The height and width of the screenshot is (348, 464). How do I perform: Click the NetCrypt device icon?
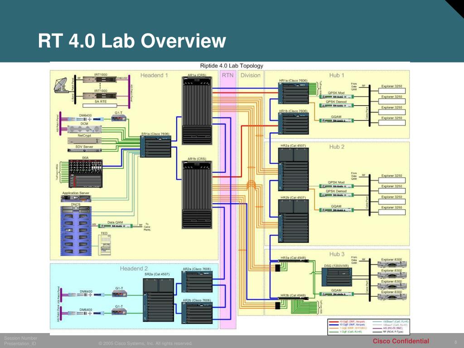pyautogui.click(x=85, y=140)
